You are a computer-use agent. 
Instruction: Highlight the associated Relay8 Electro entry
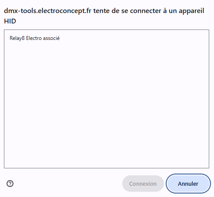tap(107, 38)
